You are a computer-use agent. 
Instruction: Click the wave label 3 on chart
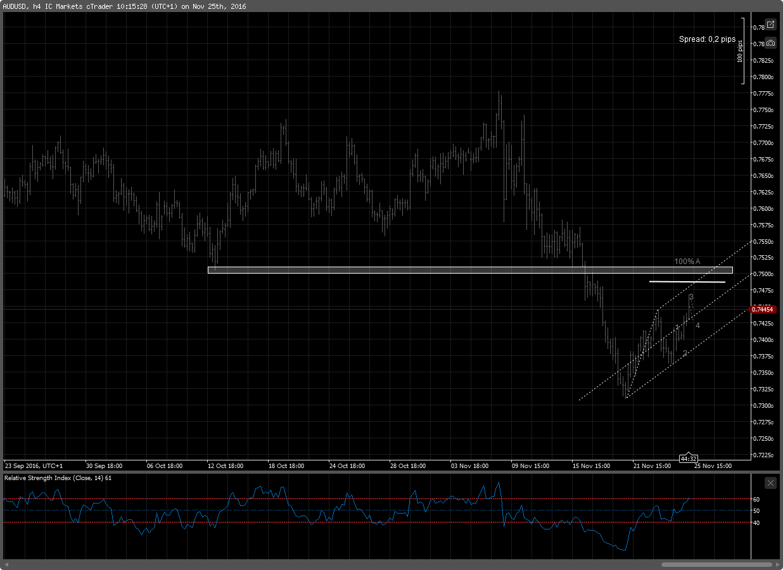click(691, 297)
